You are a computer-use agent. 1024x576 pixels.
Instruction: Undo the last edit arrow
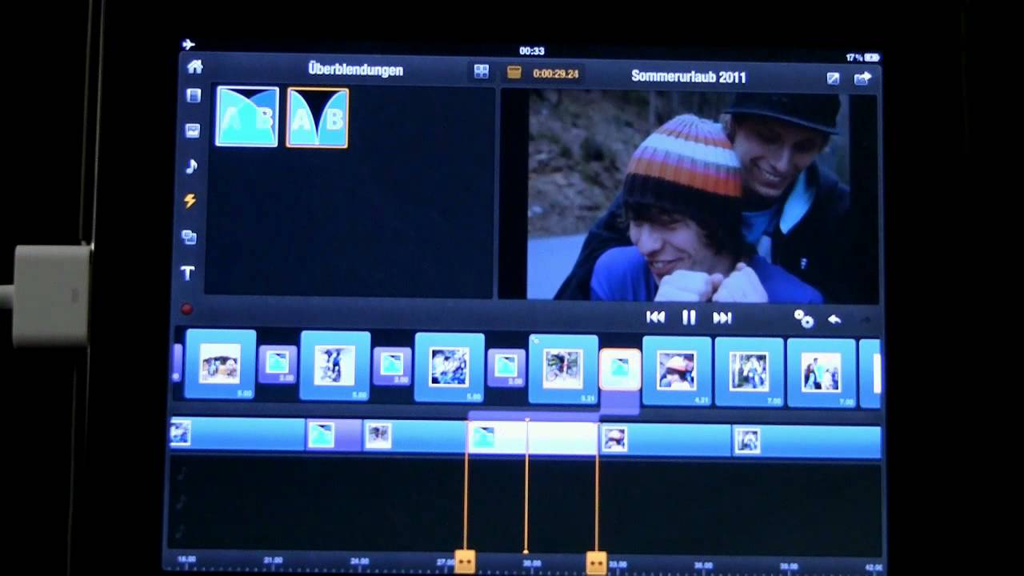(x=834, y=320)
